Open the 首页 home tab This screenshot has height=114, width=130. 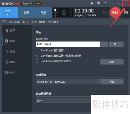(x=10, y=30)
